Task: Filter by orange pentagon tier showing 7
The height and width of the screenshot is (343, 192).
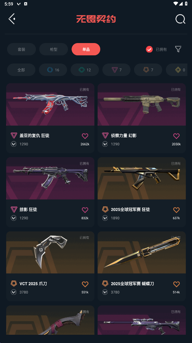Action: [x=148, y=70]
